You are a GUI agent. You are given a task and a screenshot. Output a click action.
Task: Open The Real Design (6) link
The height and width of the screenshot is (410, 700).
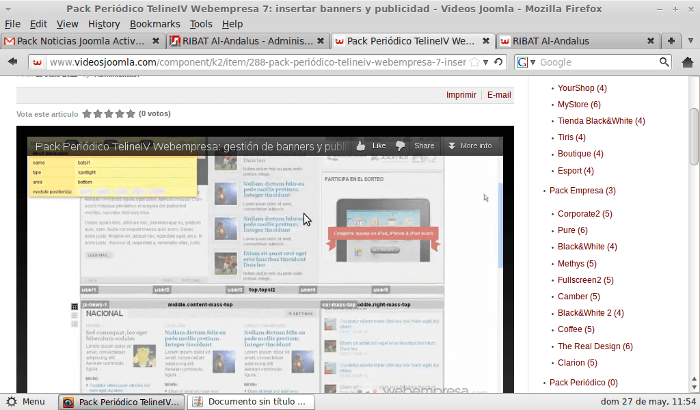(x=595, y=346)
